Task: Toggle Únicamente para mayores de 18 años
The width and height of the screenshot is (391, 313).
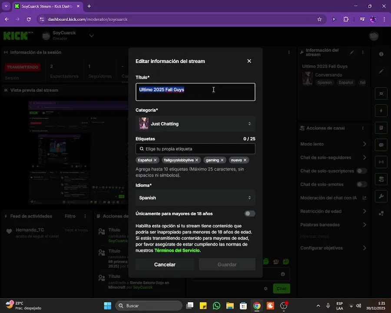Action: click(249, 213)
